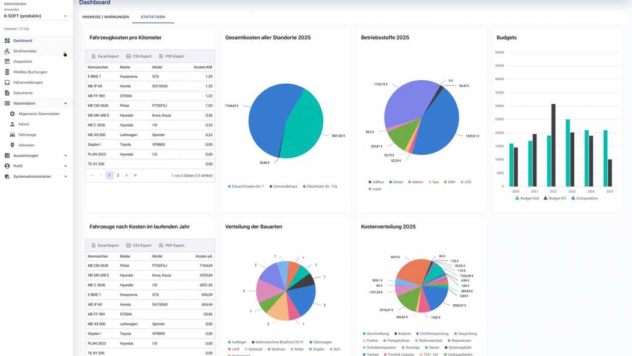Click the 2025 Budget-Soll teal bar
The height and width of the screenshot is (356, 632).
coord(606,158)
